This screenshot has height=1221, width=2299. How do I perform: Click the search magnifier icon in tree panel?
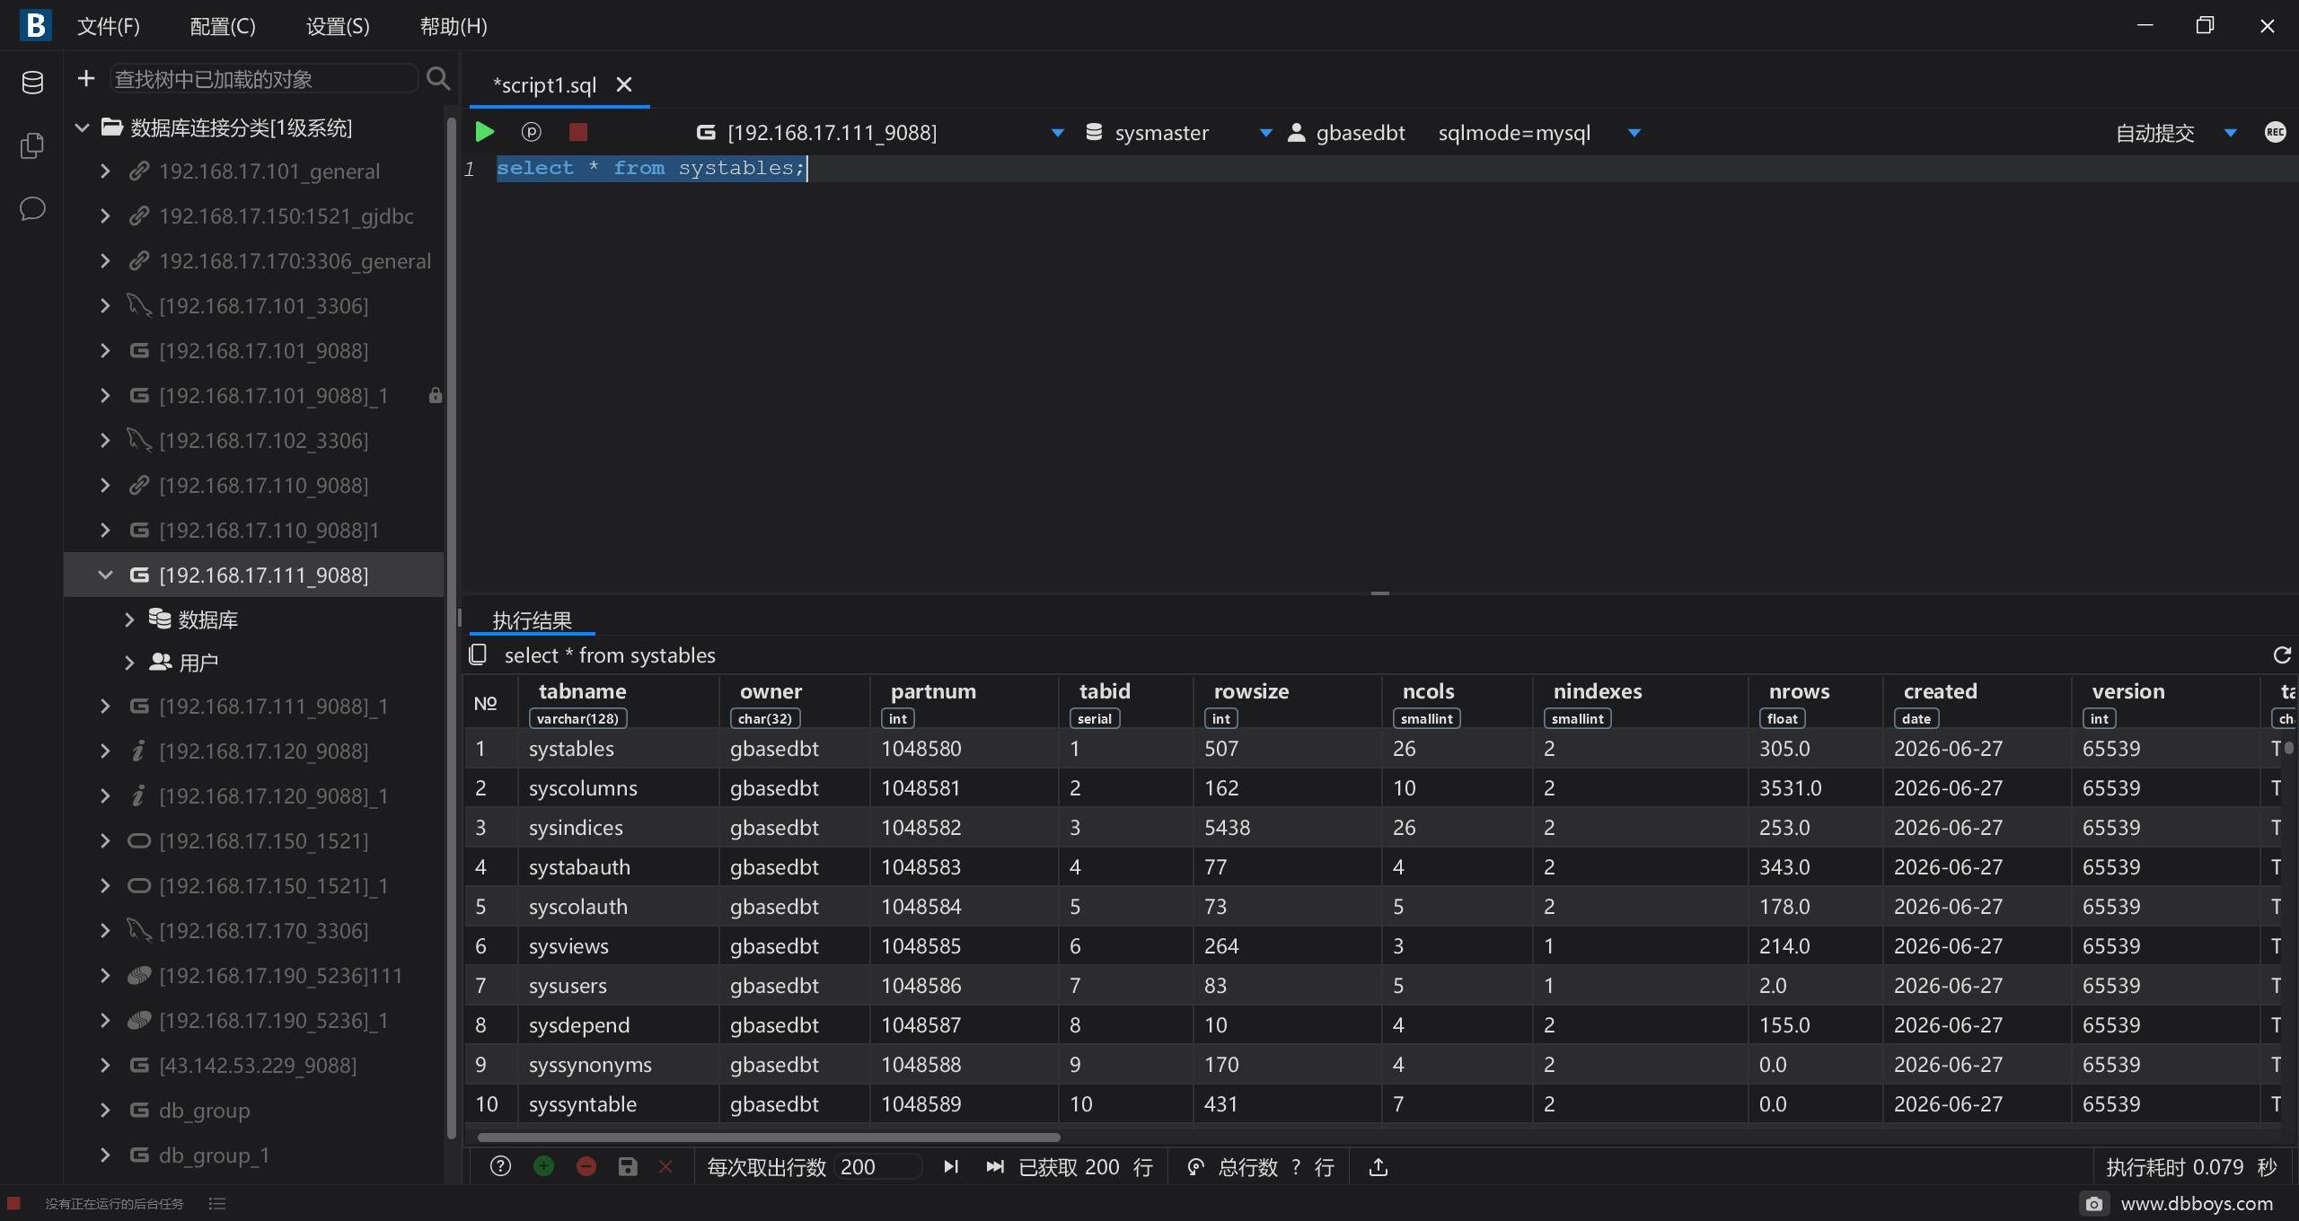coord(438,79)
